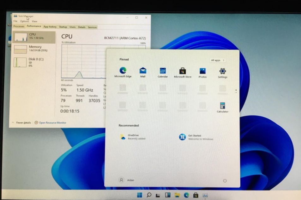
Task: Click the pinned apps page dots
Action: tap(236, 91)
